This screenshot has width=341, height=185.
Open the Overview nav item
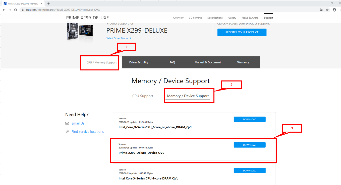[x=178, y=18]
